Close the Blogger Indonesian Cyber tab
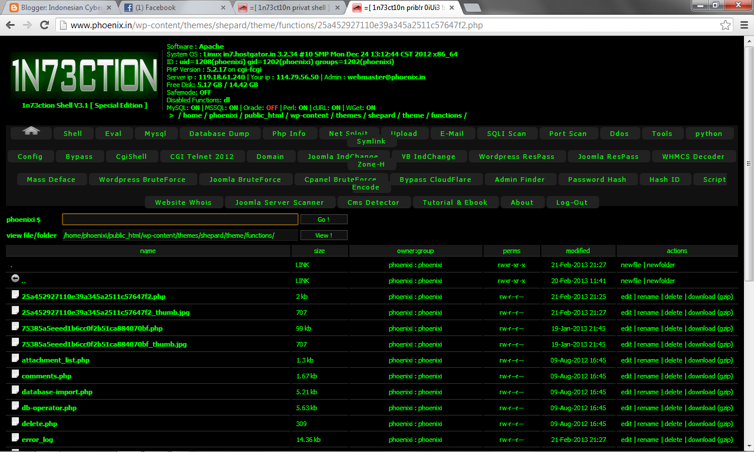Image resolution: width=754 pixels, height=452 pixels. click(108, 8)
